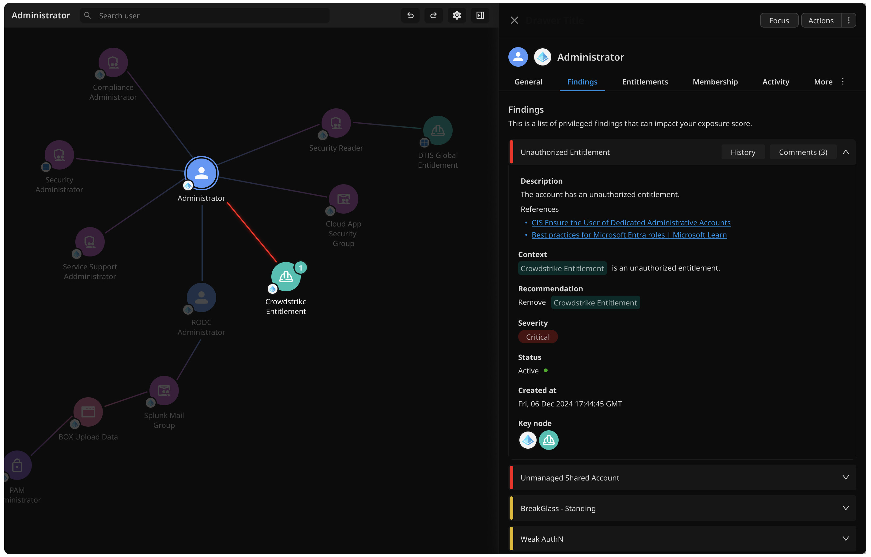Click the 'Active' status text

click(x=528, y=371)
